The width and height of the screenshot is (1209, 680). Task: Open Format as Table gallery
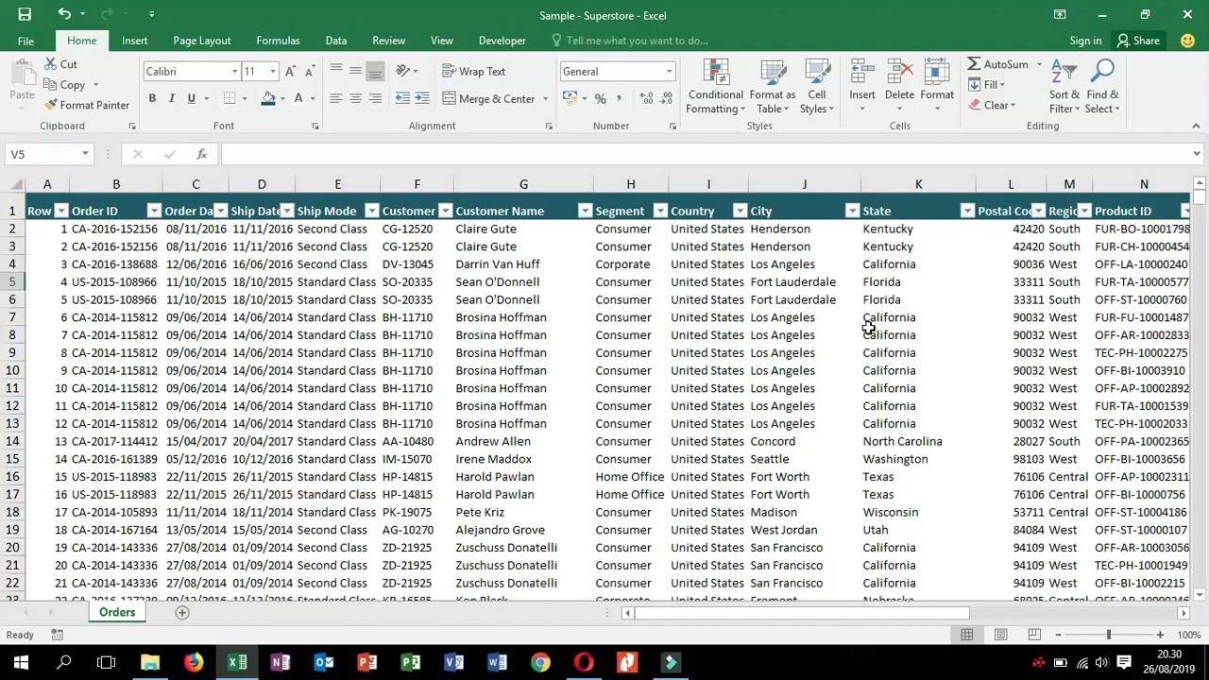click(x=773, y=87)
